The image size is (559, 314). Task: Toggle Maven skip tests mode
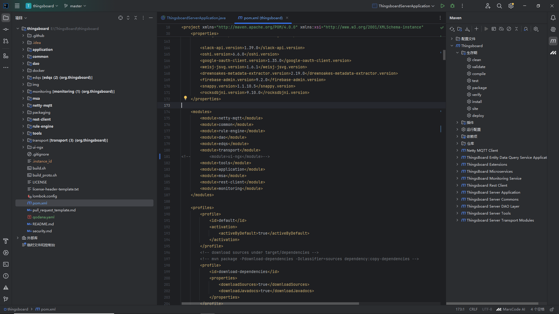(509, 29)
